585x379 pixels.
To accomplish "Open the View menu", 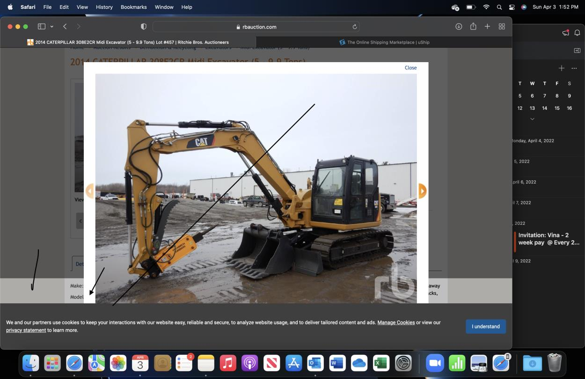I will [x=82, y=7].
